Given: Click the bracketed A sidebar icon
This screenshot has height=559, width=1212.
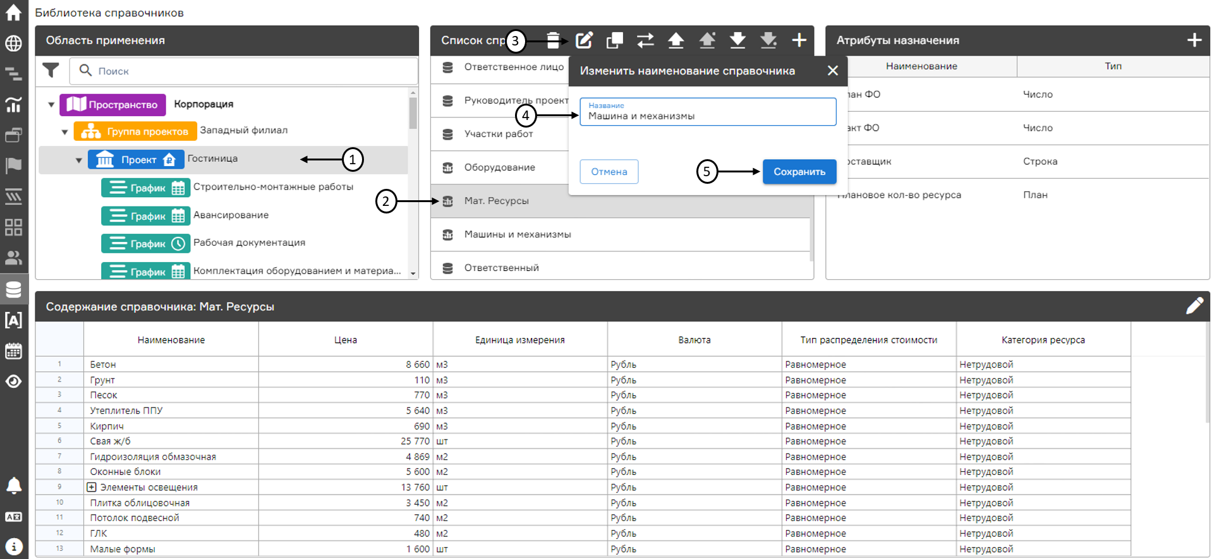Looking at the screenshot, I should 13,320.
